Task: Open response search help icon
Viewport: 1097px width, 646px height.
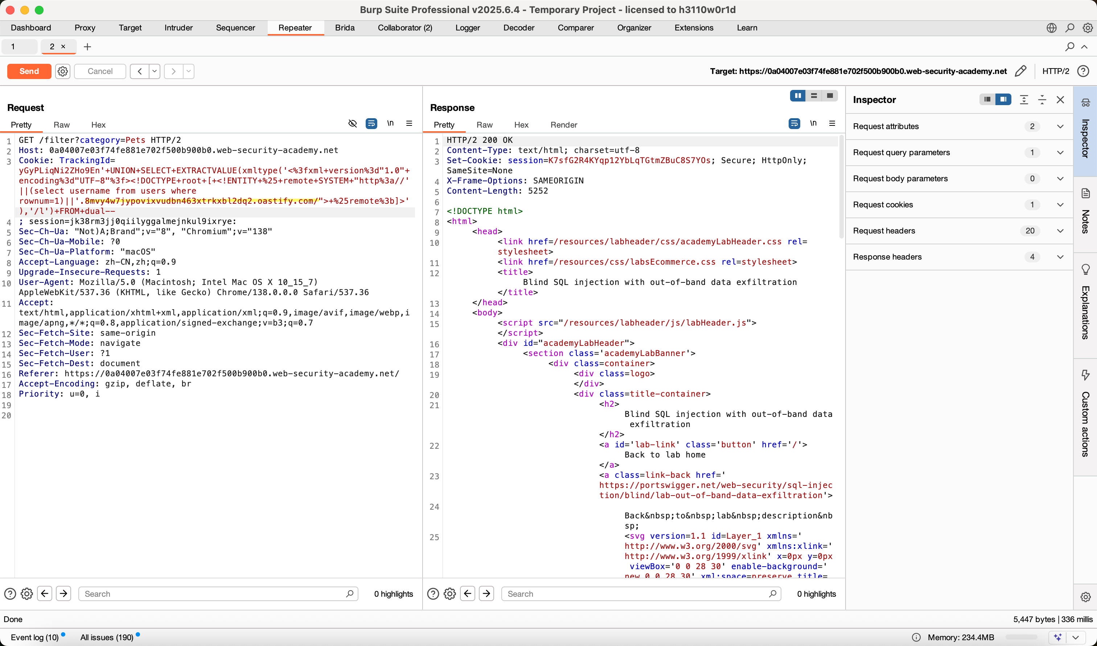Action: tap(433, 593)
